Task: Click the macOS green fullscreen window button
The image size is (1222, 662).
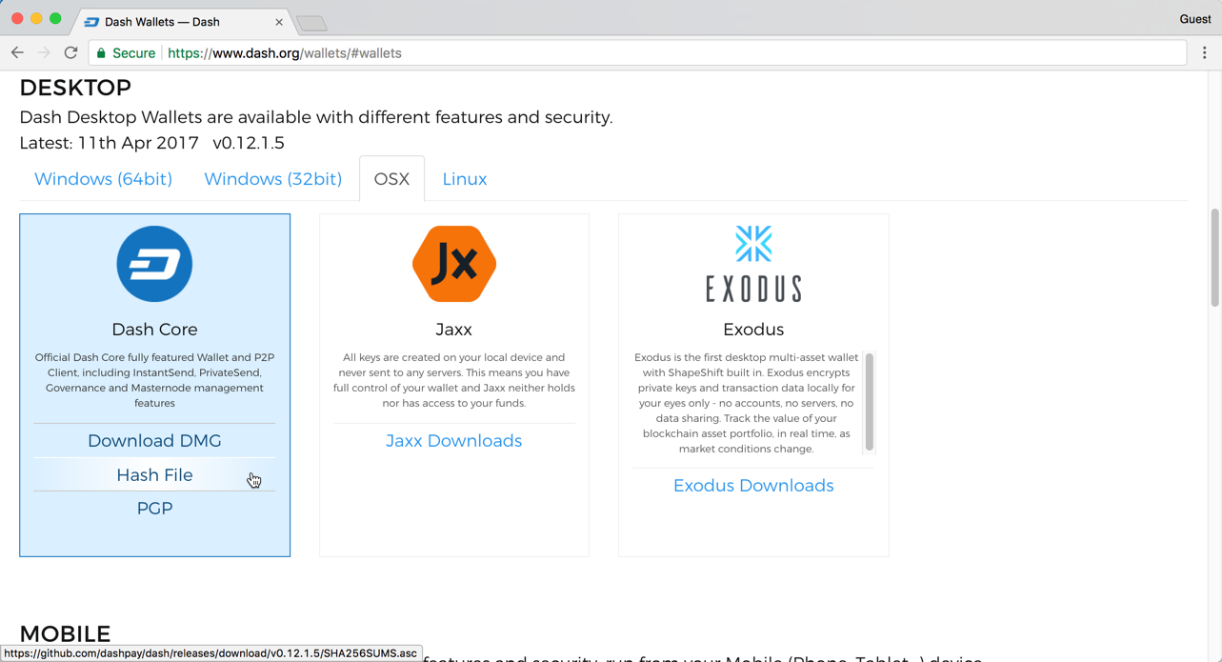Action: click(55, 19)
